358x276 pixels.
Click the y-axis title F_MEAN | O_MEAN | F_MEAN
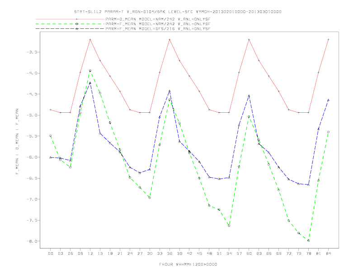17,142
